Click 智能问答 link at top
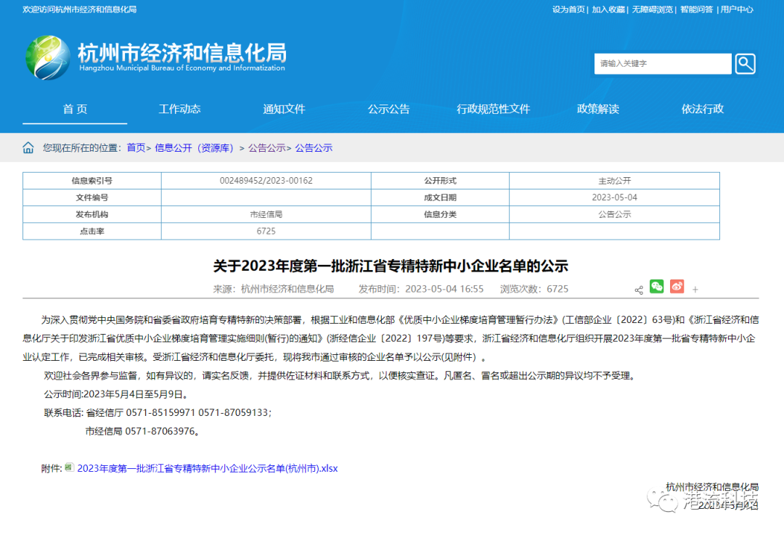Screen dimensions: 784x535 [696, 9]
